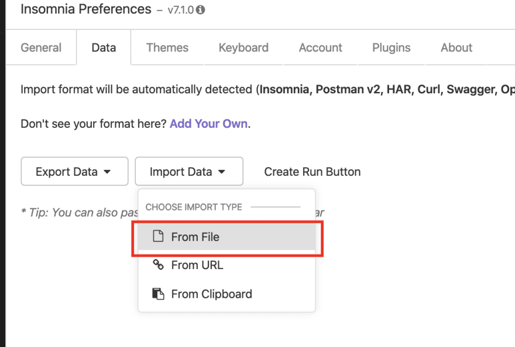Viewport: 515px width, 347px height.
Task: Click the CHOOSE IMPORT TYPE header text
Action: click(194, 207)
